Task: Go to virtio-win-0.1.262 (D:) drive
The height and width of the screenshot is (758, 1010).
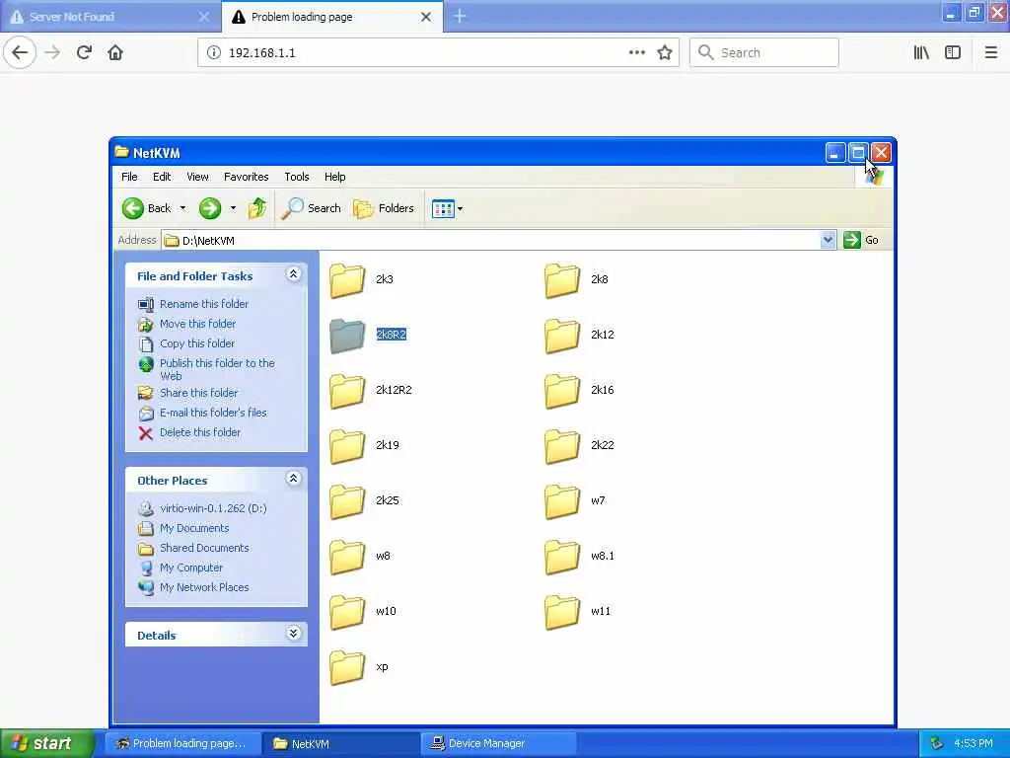Action: [213, 508]
